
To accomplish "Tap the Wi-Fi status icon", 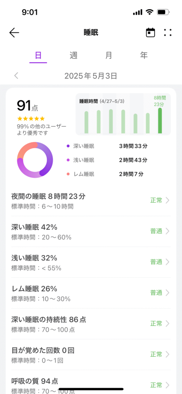I will click(x=150, y=12).
